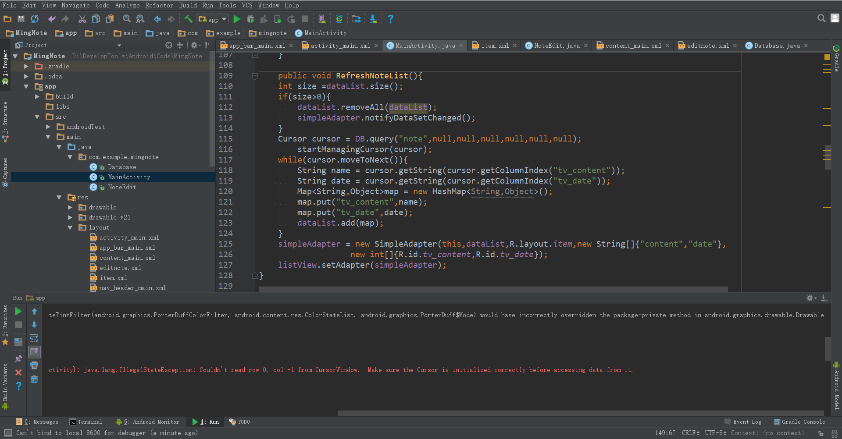Open the Project view selector dropdown
The width and height of the screenshot is (842, 439).
pyautogui.click(x=119, y=46)
